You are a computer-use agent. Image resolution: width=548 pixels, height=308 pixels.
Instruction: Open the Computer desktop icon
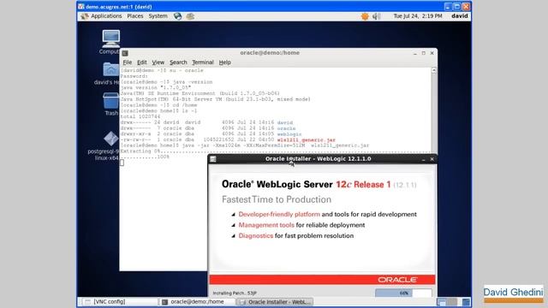[x=110, y=38]
